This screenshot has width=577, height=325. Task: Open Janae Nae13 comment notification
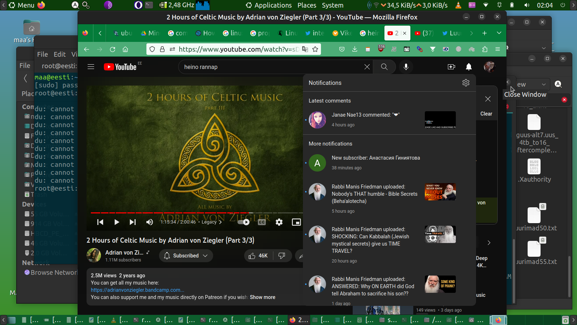(389, 120)
